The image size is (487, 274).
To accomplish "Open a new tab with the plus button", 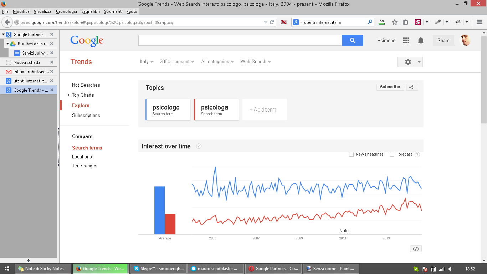I will (x=29, y=260).
